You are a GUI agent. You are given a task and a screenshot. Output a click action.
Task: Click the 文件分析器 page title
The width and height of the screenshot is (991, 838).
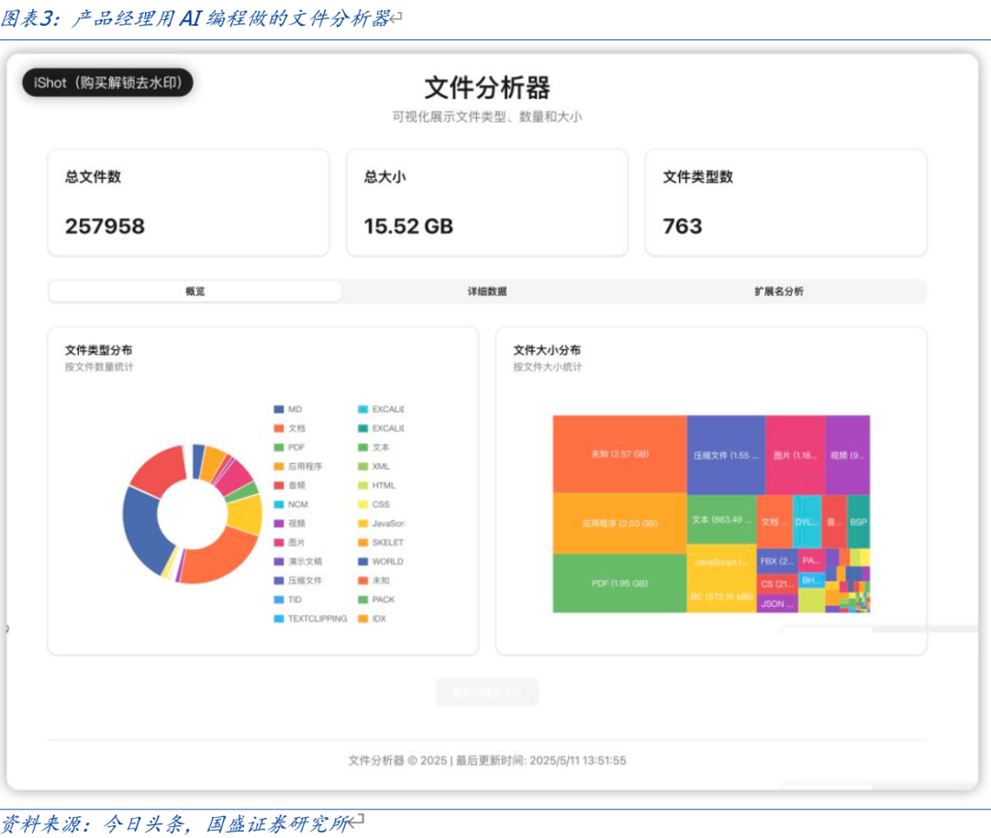pos(486,88)
